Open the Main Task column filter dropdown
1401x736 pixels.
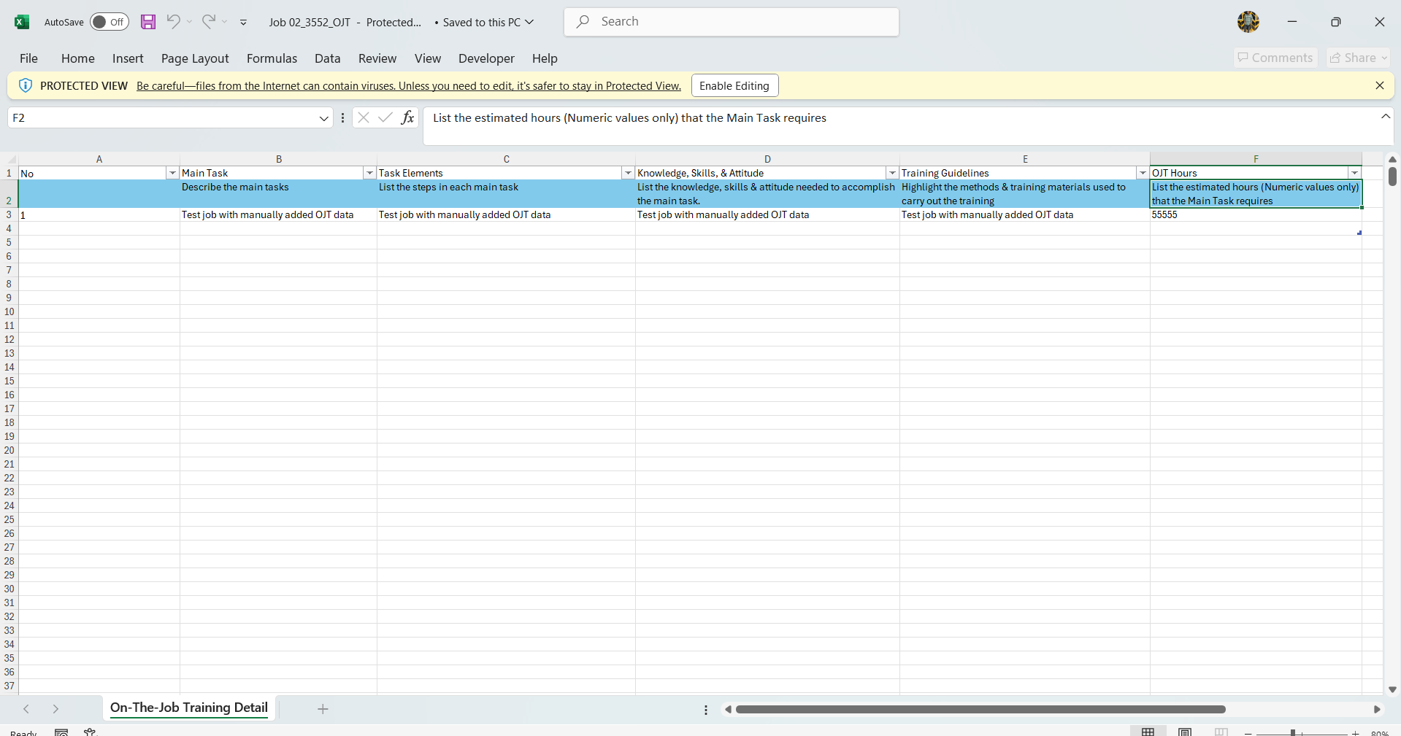[369, 173]
